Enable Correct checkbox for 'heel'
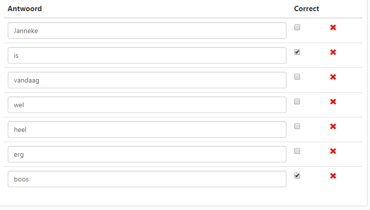 tap(297, 126)
